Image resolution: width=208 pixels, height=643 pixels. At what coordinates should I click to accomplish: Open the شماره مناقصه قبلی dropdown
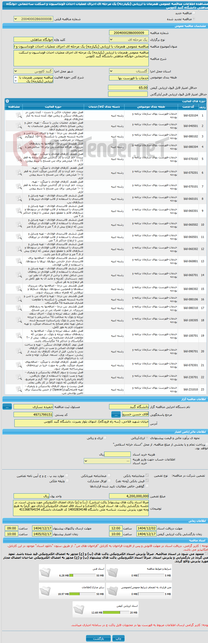33,19
